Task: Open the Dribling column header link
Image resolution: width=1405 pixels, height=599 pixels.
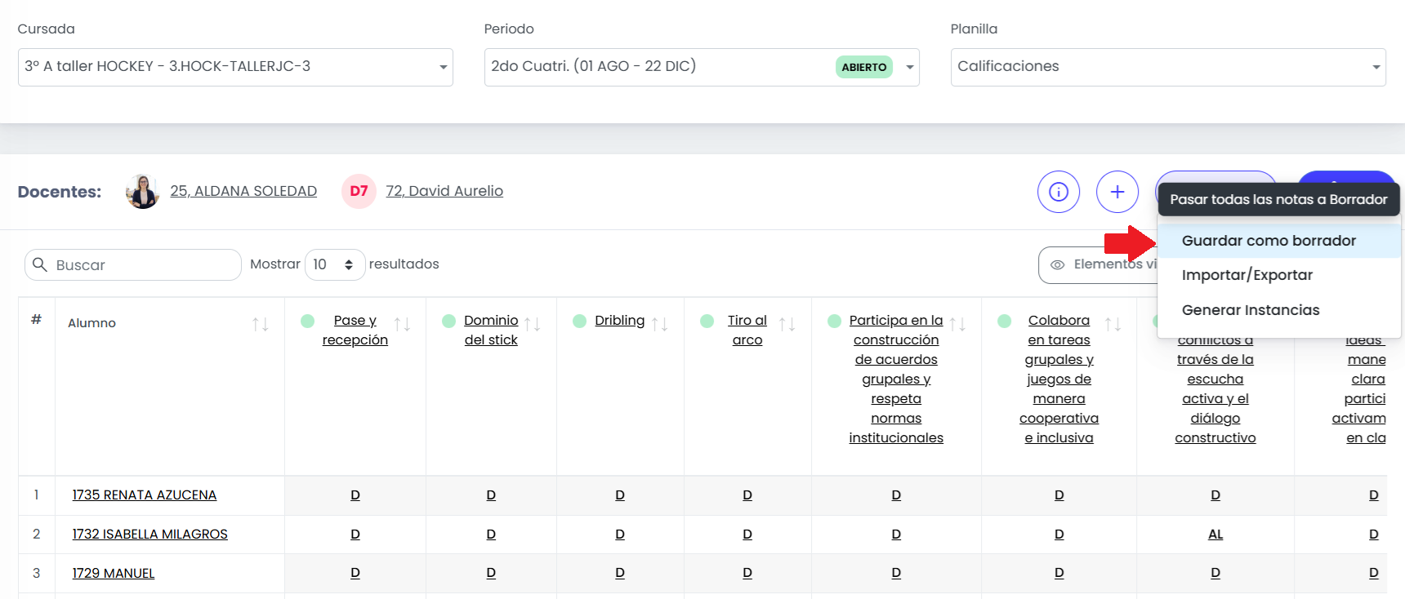Action: click(620, 321)
